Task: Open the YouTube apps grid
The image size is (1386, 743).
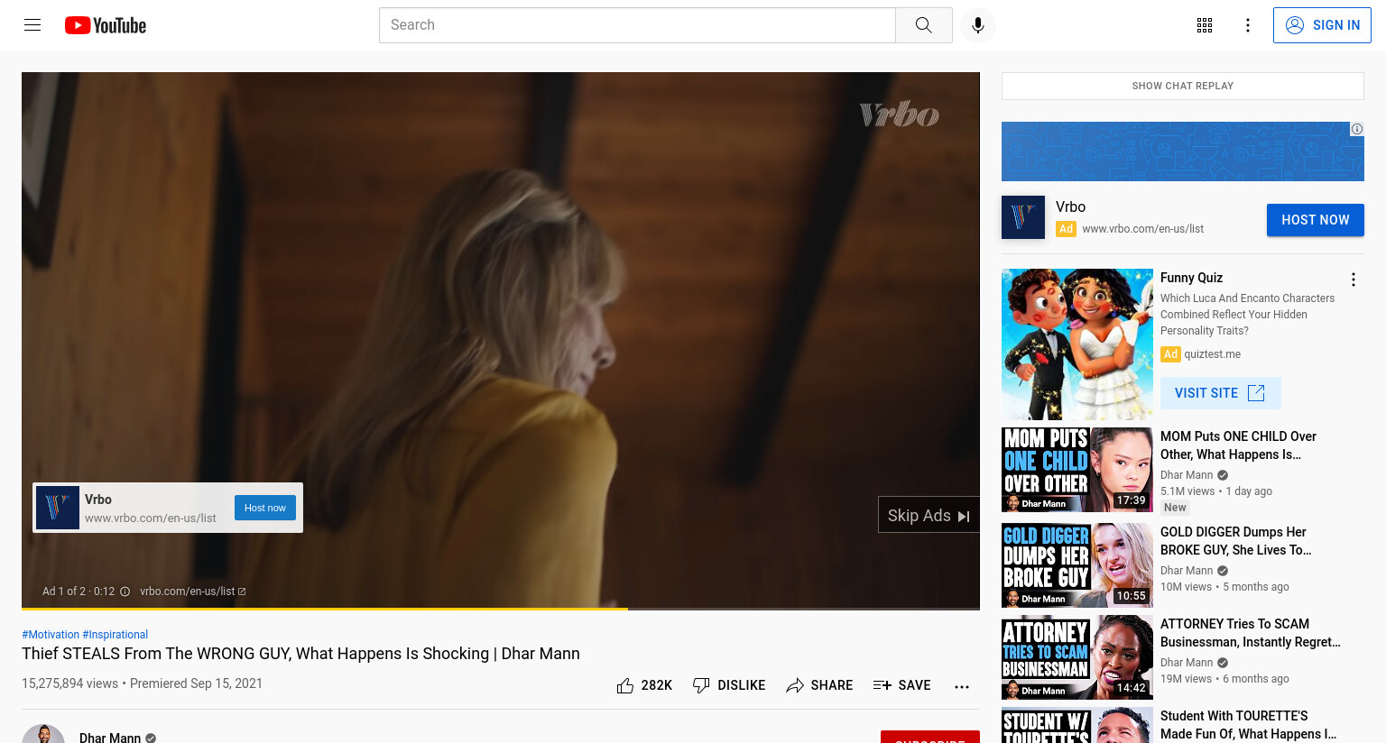Action: pyautogui.click(x=1205, y=25)
